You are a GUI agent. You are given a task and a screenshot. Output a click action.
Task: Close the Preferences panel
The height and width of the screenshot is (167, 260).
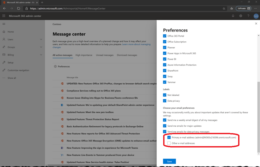[x=256, y=23]
